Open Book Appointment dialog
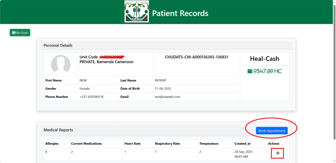The height and width of the screenshot is (163, 336). pyautogui.click(x=272, y=130)
